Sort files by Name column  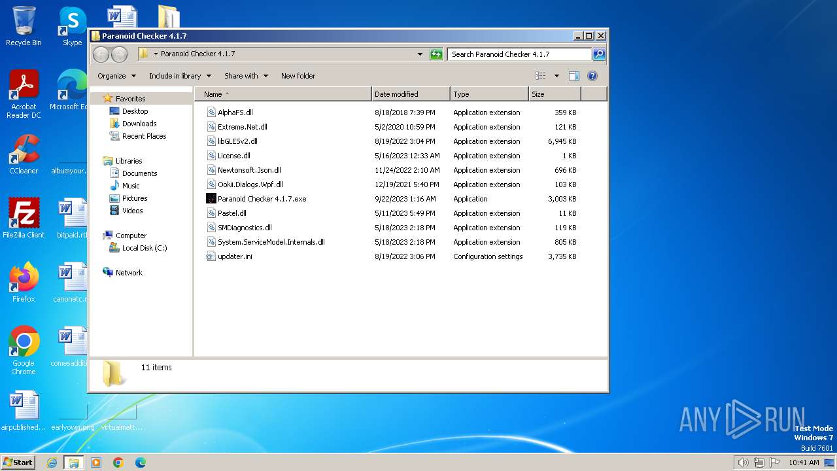coord(283,94)
